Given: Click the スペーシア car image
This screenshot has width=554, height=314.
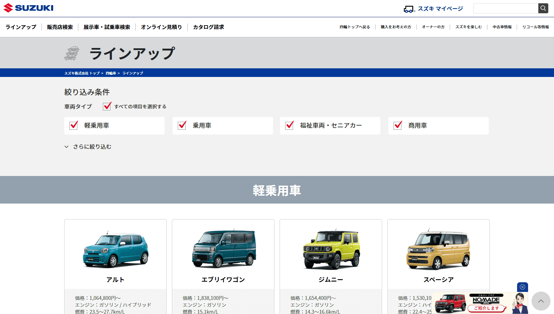Looking at the screenshot, I should pyautogui.click(x=438, y=248).
